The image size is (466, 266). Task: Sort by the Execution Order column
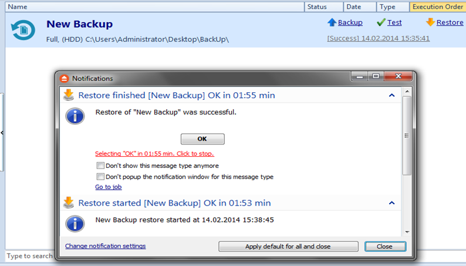pos(437,6)
